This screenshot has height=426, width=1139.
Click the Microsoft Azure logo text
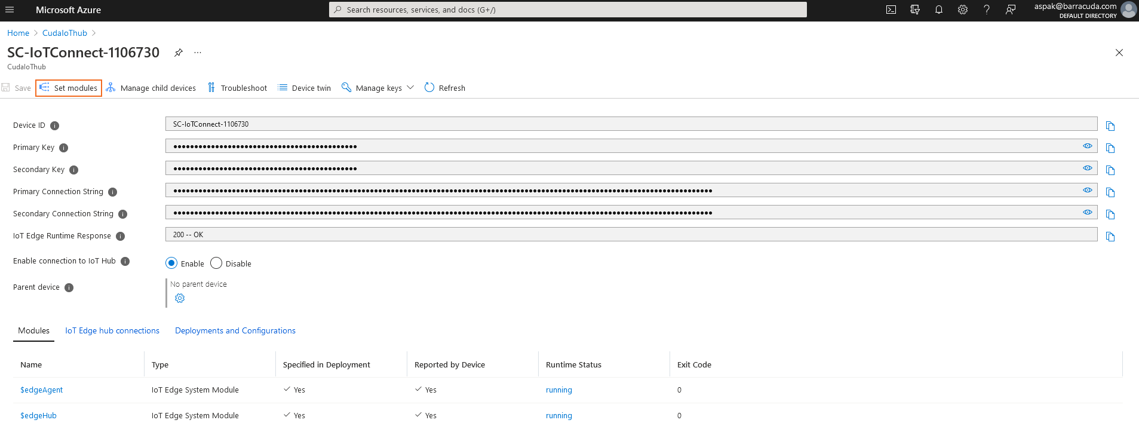tap(68, 10)
